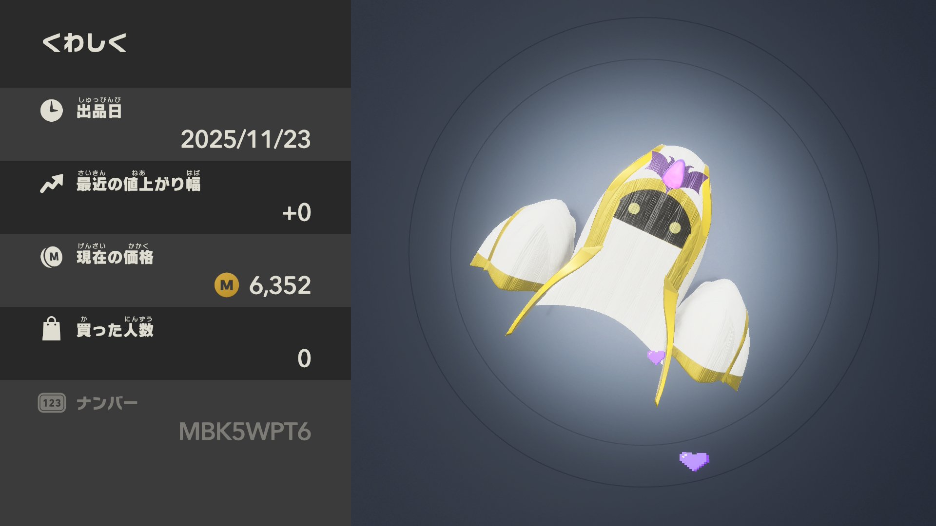Click the clock icon beside 出品日
The image size is (936, 526).
tap(51, 111)
